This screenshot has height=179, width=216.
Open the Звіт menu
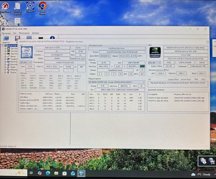coord(15,33)
